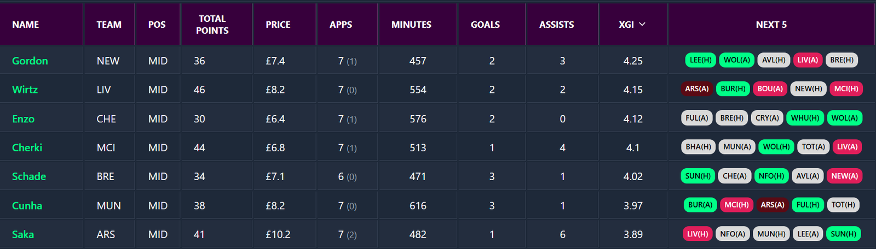The width and height of the screenshot is (876, 249).
Task: View Enzo's player details
Action: (x=23, y=118)
